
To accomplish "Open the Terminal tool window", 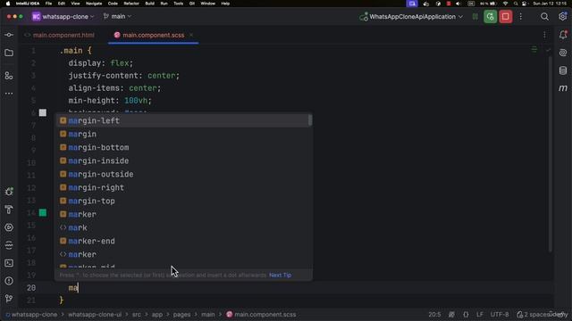I will click(x=9, y=263).
